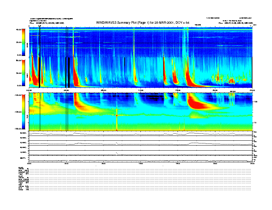Viewport: 272px width, 210px height.
Task: Click the RAD1 color scale bar
Action: 23,73
